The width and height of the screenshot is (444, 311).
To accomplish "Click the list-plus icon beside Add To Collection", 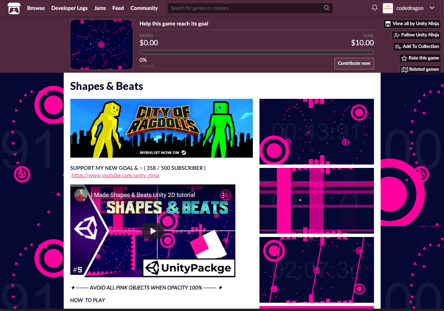I will click(398, 47).
